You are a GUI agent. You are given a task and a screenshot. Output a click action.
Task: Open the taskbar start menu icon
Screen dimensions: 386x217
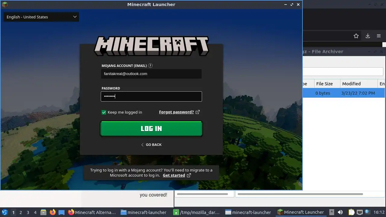[5, 212]
